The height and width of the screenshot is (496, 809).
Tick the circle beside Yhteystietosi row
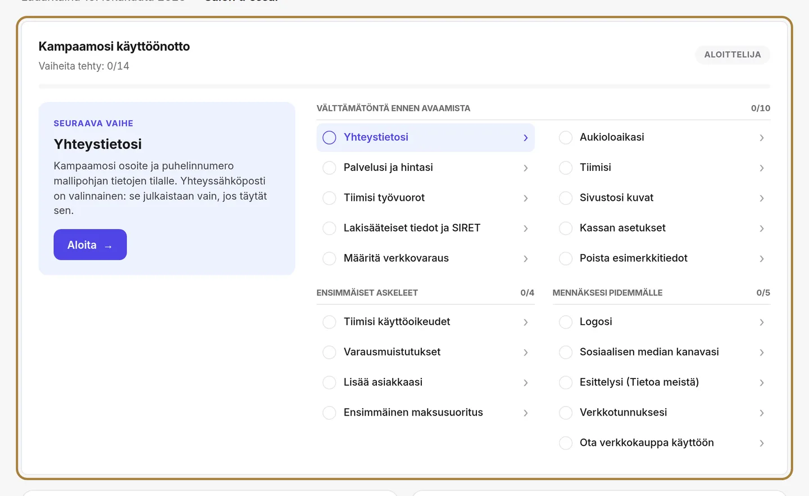coord(329,138)
